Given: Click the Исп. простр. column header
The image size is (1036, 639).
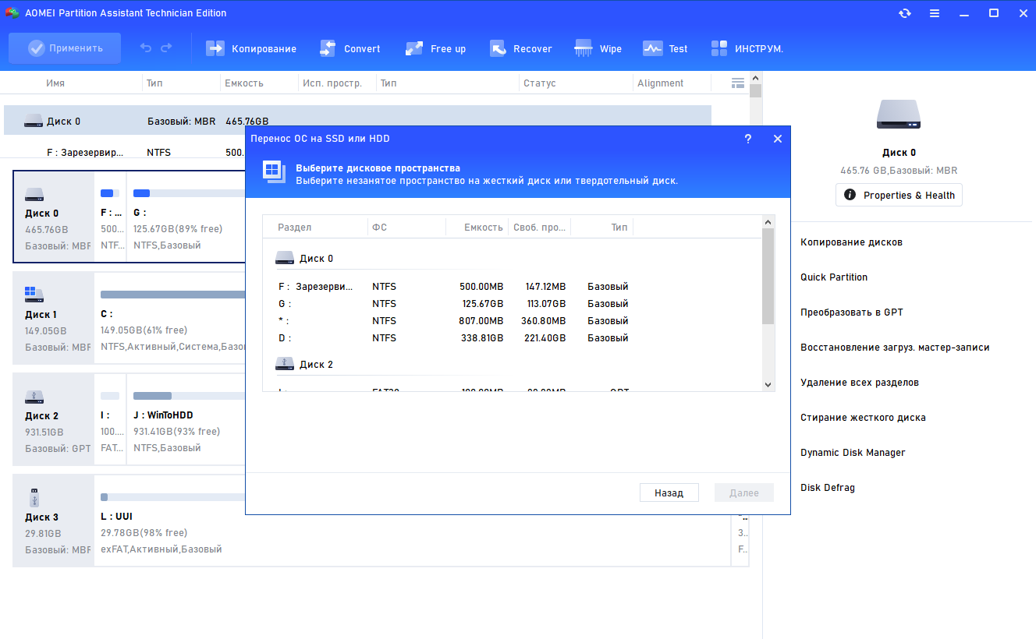Looking at the screenshot, I should pyautogui.click(x=332, y=83).
